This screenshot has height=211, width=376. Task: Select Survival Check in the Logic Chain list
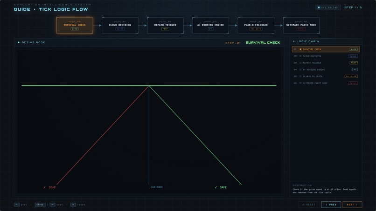click(326, 49)
